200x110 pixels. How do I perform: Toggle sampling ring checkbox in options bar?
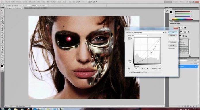click(x=50, y=5)
